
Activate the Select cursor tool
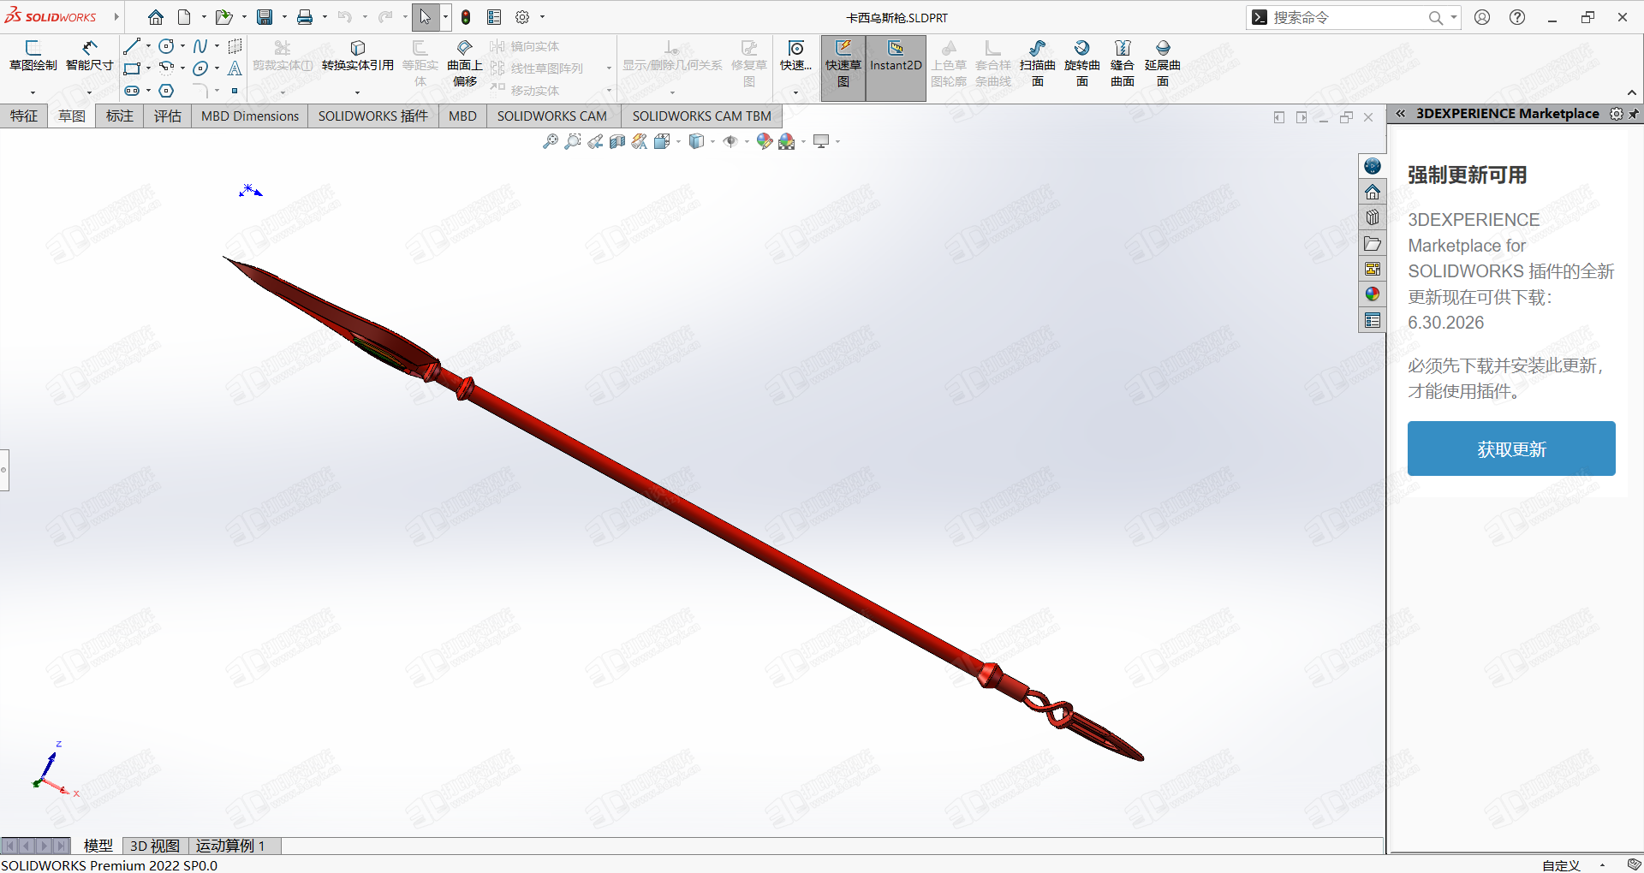coord(425,17)
